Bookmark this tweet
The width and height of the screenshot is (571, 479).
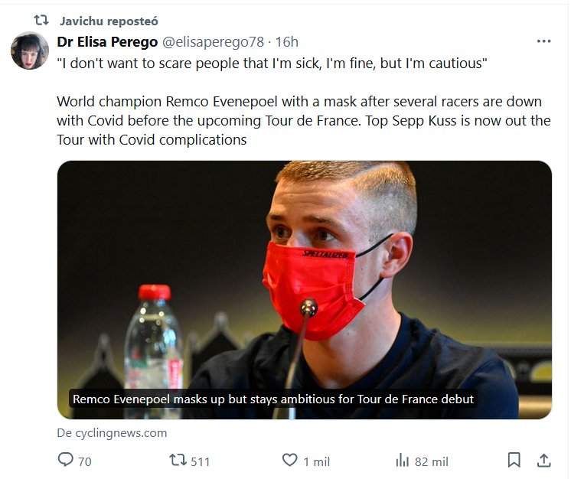514,461
